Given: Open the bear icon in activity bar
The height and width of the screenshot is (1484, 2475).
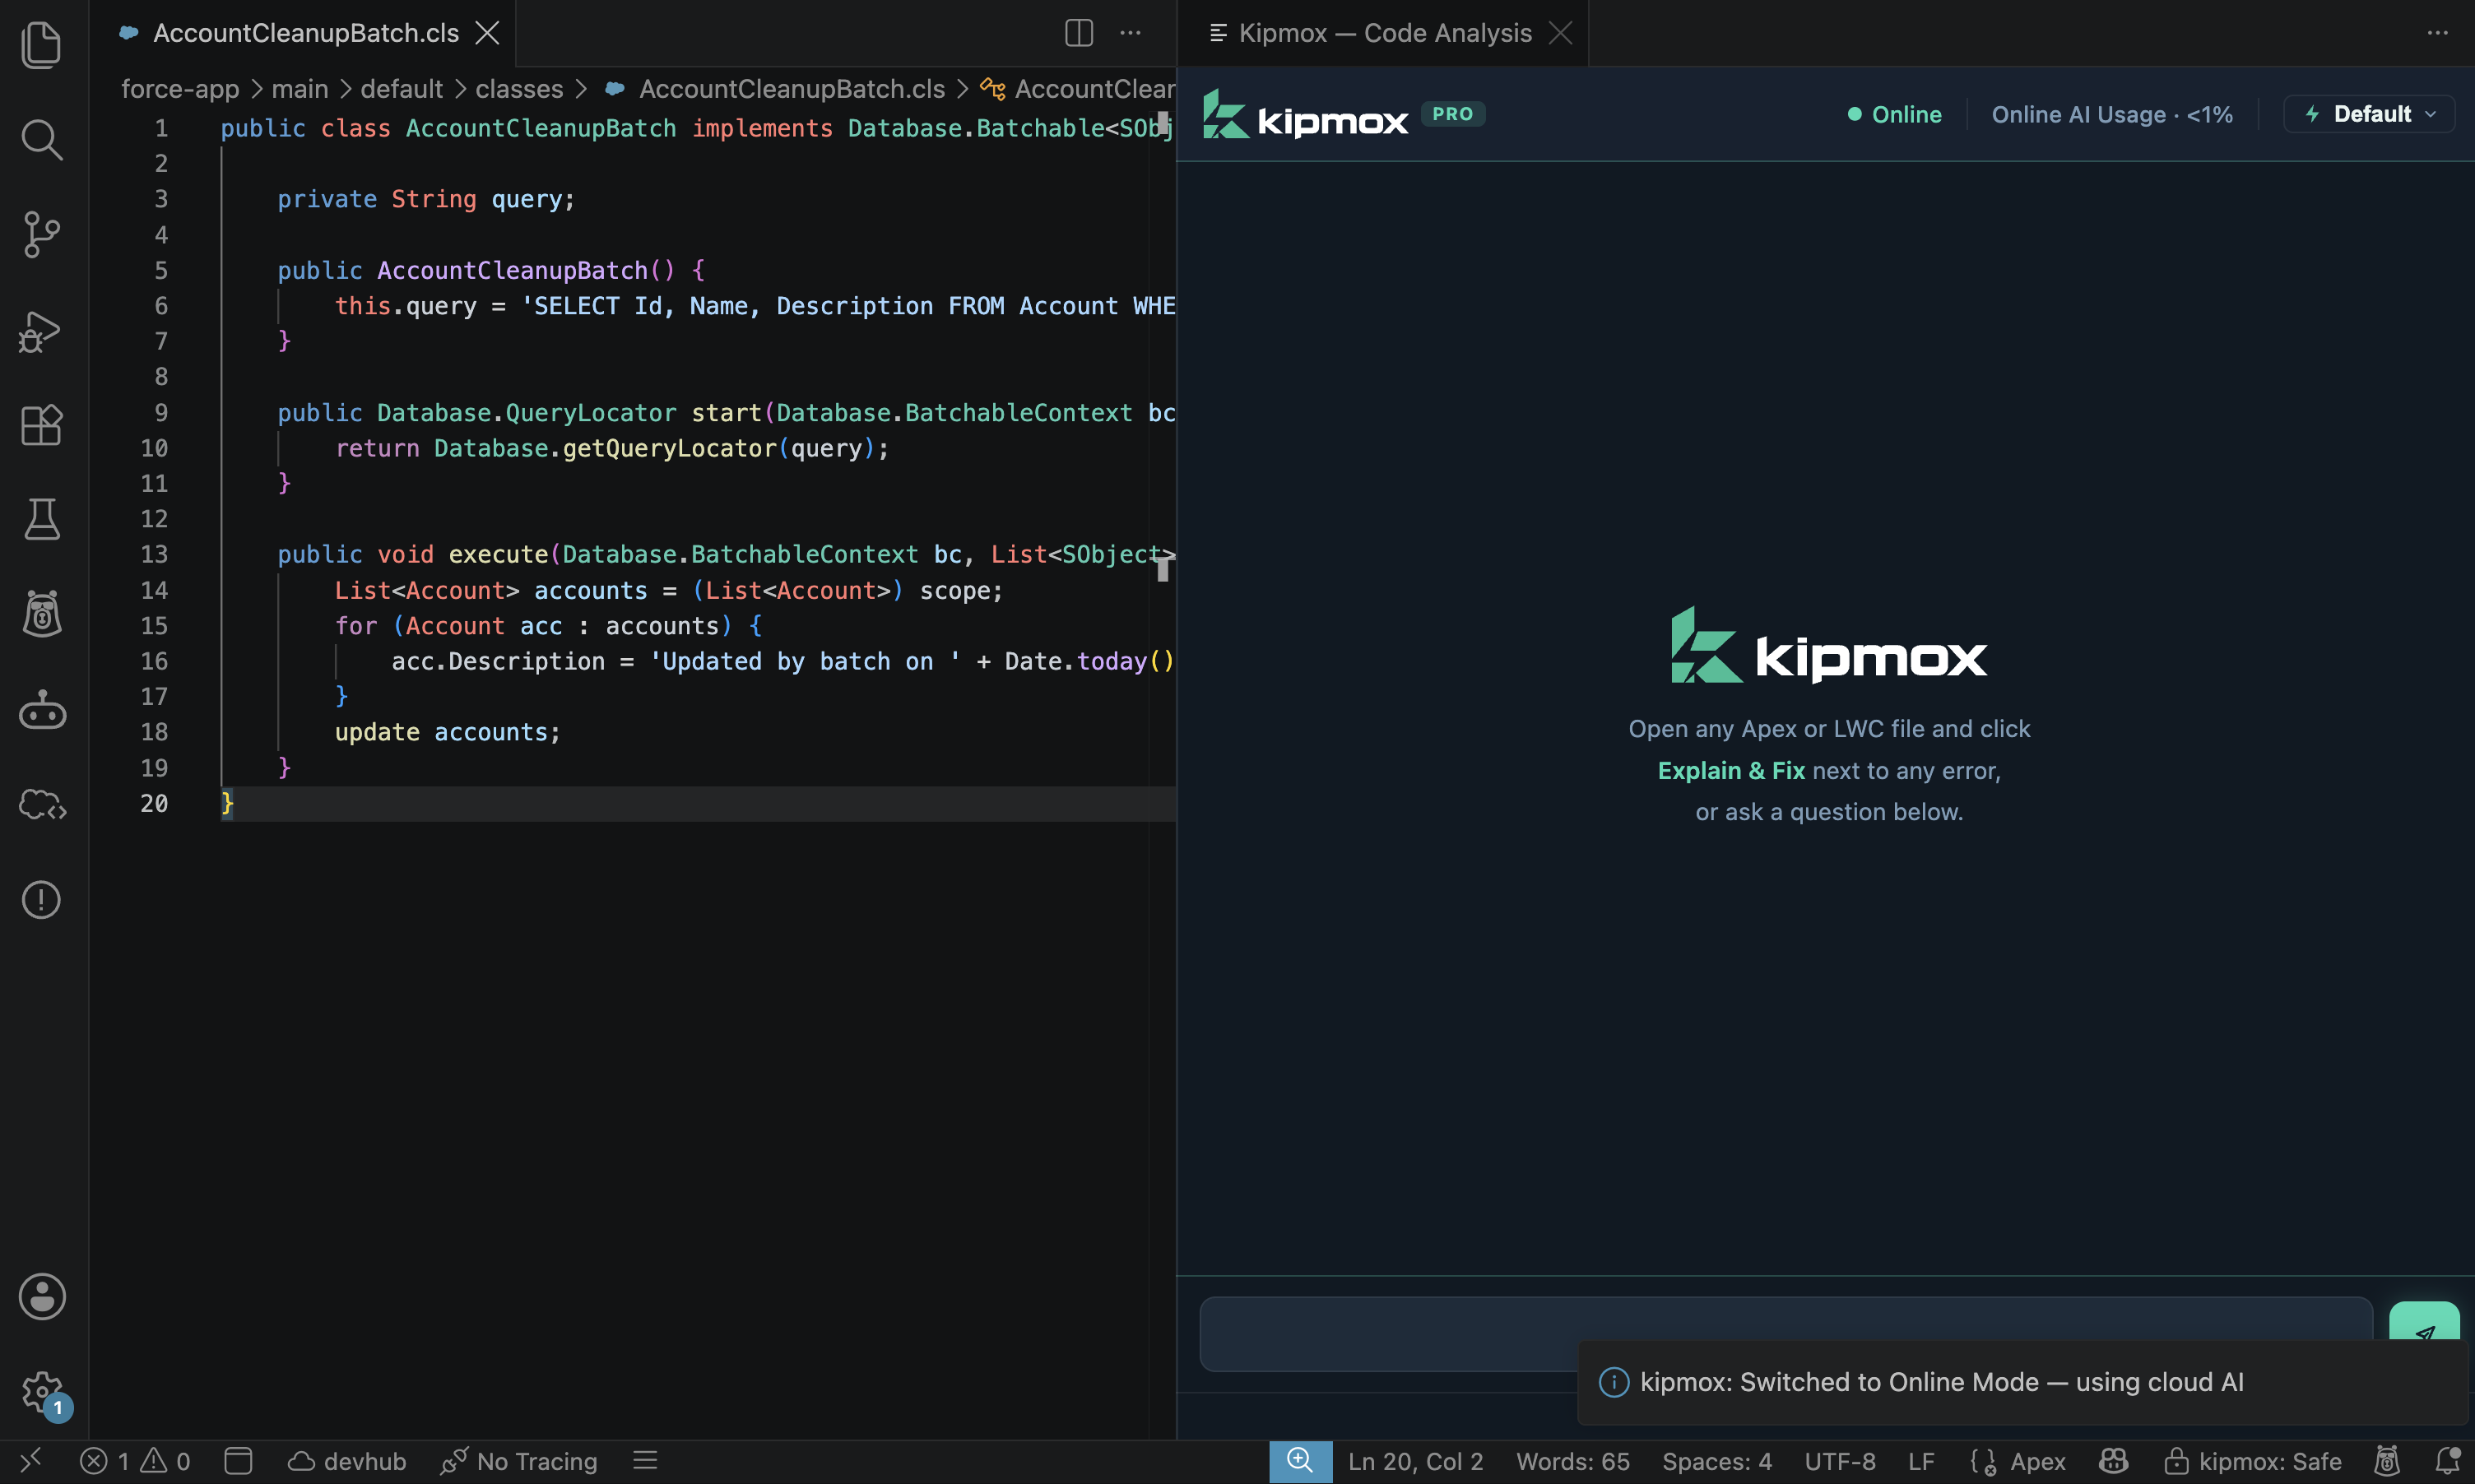Looking at the screenshot, I should (x=41, y=613).
